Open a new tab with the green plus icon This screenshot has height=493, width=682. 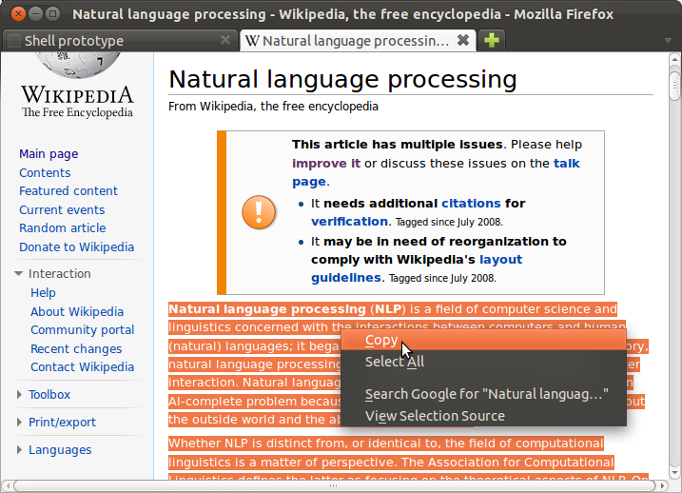pyautogui.click(x=492, y=41)
